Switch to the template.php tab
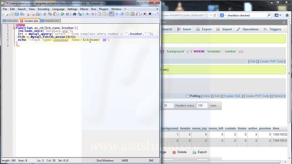Viewport: 292px width, 164px height. [50, 21]
